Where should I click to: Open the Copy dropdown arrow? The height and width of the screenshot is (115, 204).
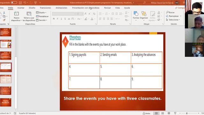click(7, 16)
